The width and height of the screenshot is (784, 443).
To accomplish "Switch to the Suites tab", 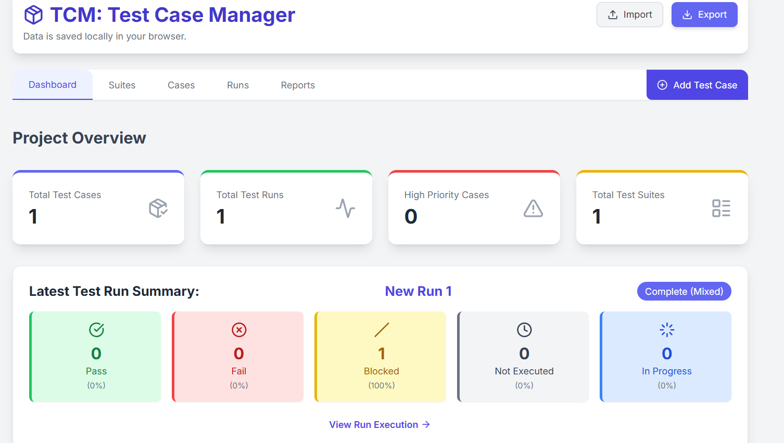I will pyautogui.click(x=122, y=85).
